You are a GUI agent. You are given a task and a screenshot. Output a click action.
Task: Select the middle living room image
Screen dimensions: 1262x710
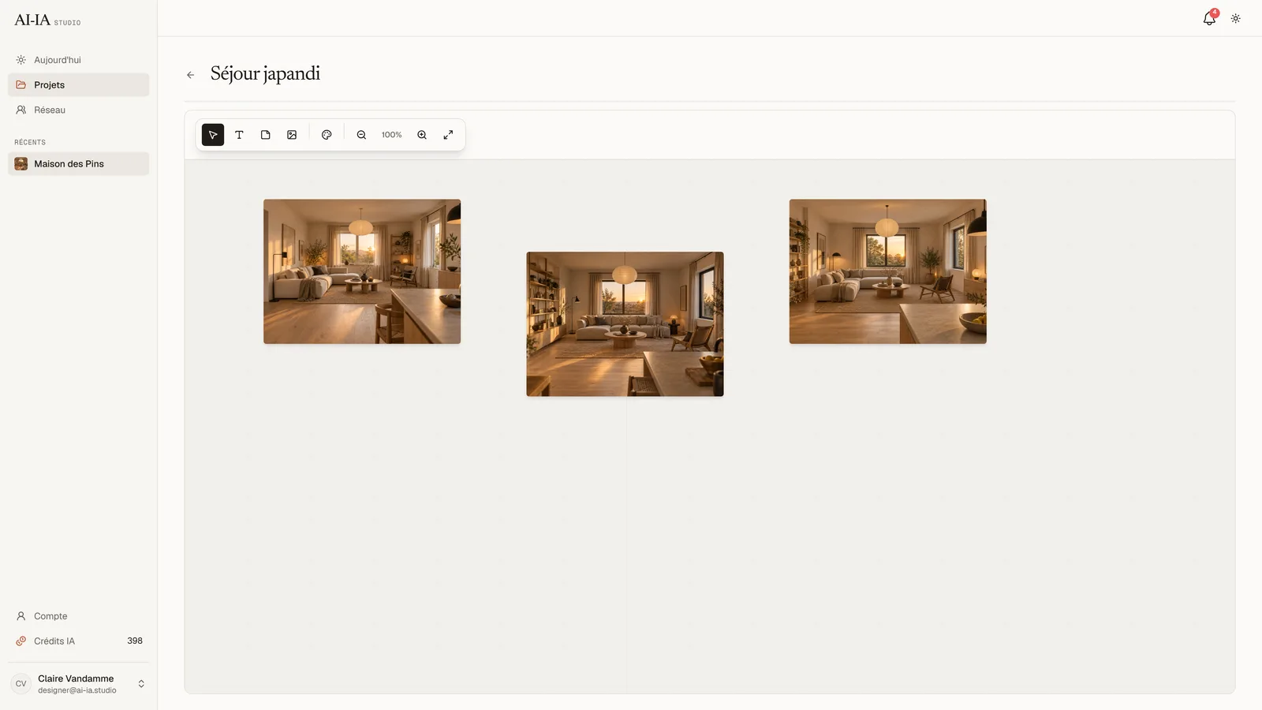click(x=625, y=324)
